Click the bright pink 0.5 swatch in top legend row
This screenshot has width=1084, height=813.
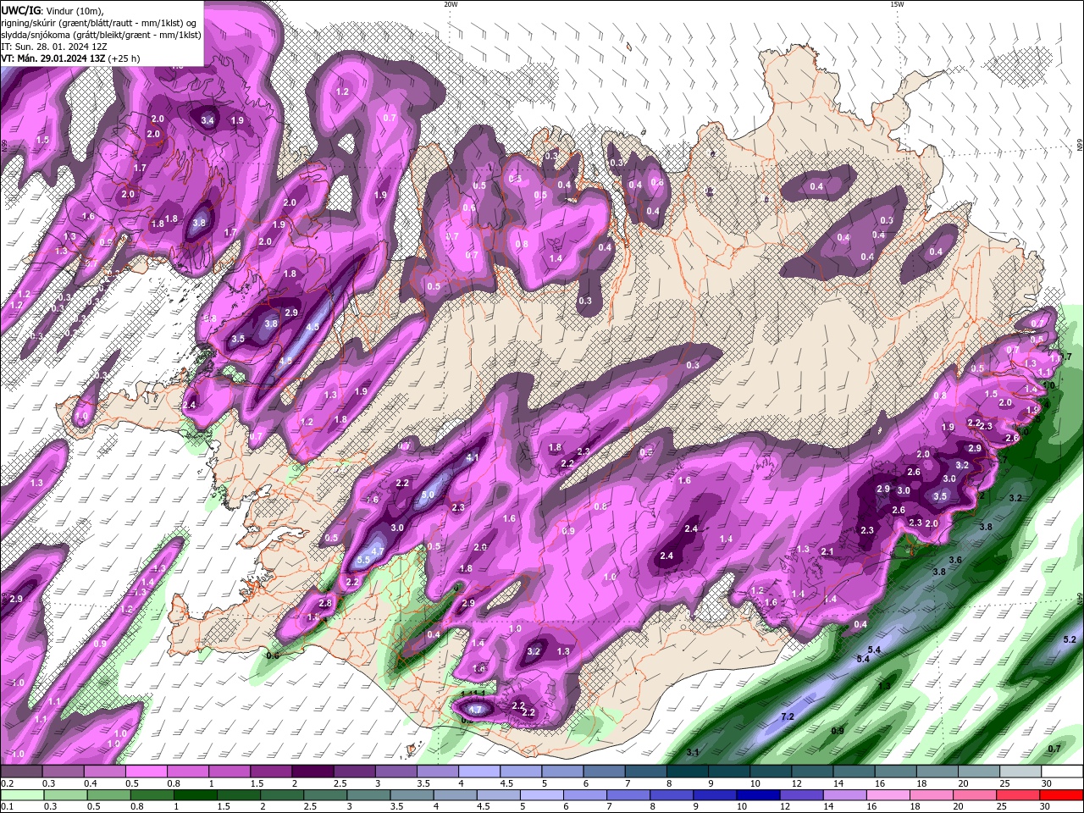(146, 772)
